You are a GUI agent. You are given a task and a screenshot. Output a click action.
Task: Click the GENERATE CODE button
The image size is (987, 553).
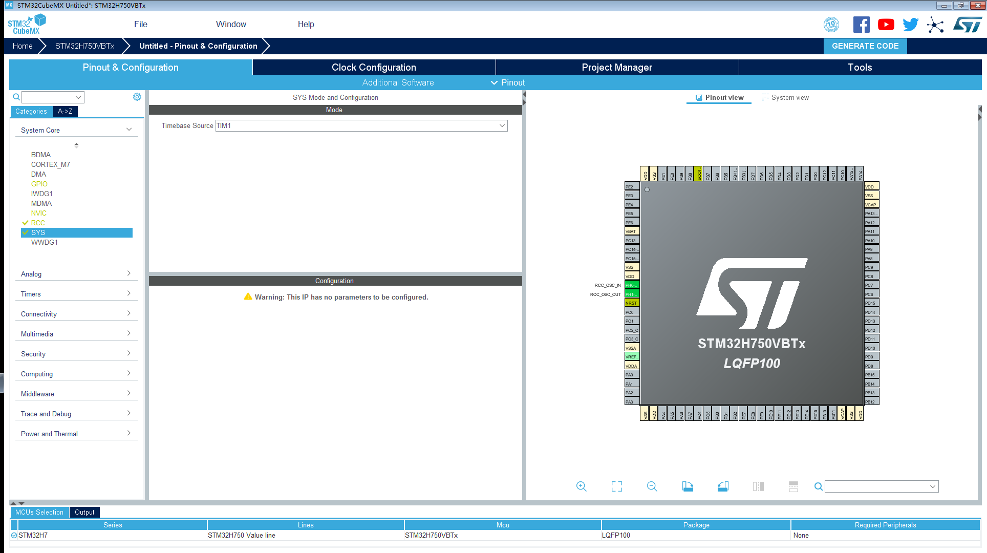tap(865, 46)
